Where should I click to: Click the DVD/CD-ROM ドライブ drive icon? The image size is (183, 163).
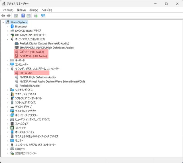point(12,31)
